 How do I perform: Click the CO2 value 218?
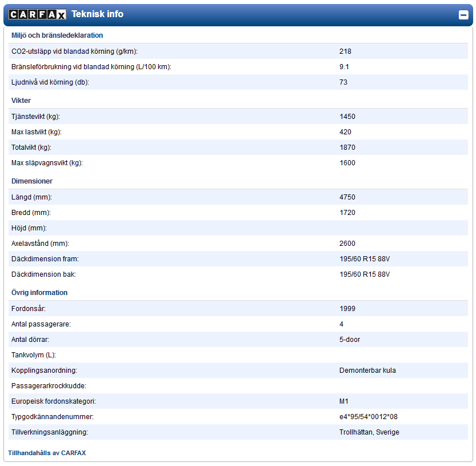(x=345, y=51)
